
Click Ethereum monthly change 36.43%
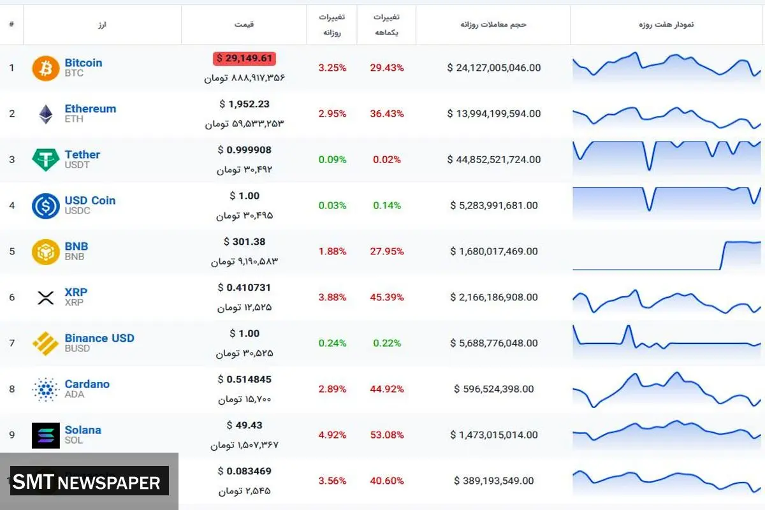click(386, 113)
